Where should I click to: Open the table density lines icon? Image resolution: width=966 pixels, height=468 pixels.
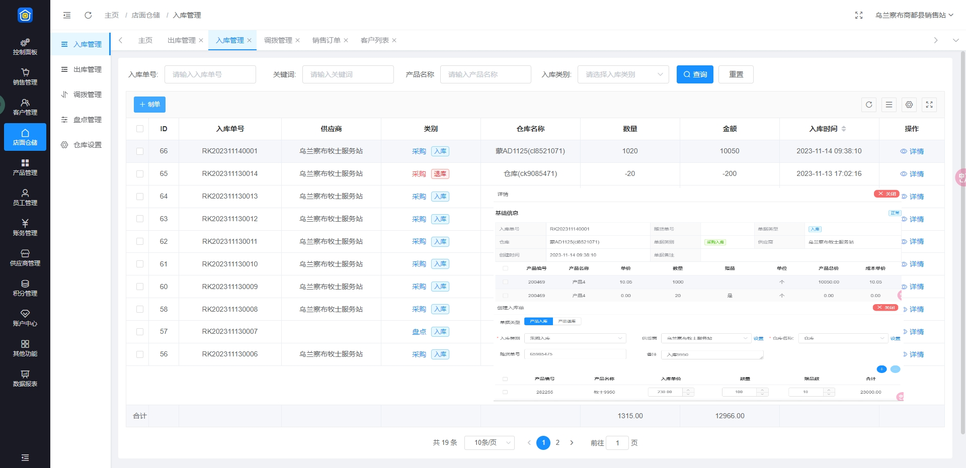click(889, 105)
